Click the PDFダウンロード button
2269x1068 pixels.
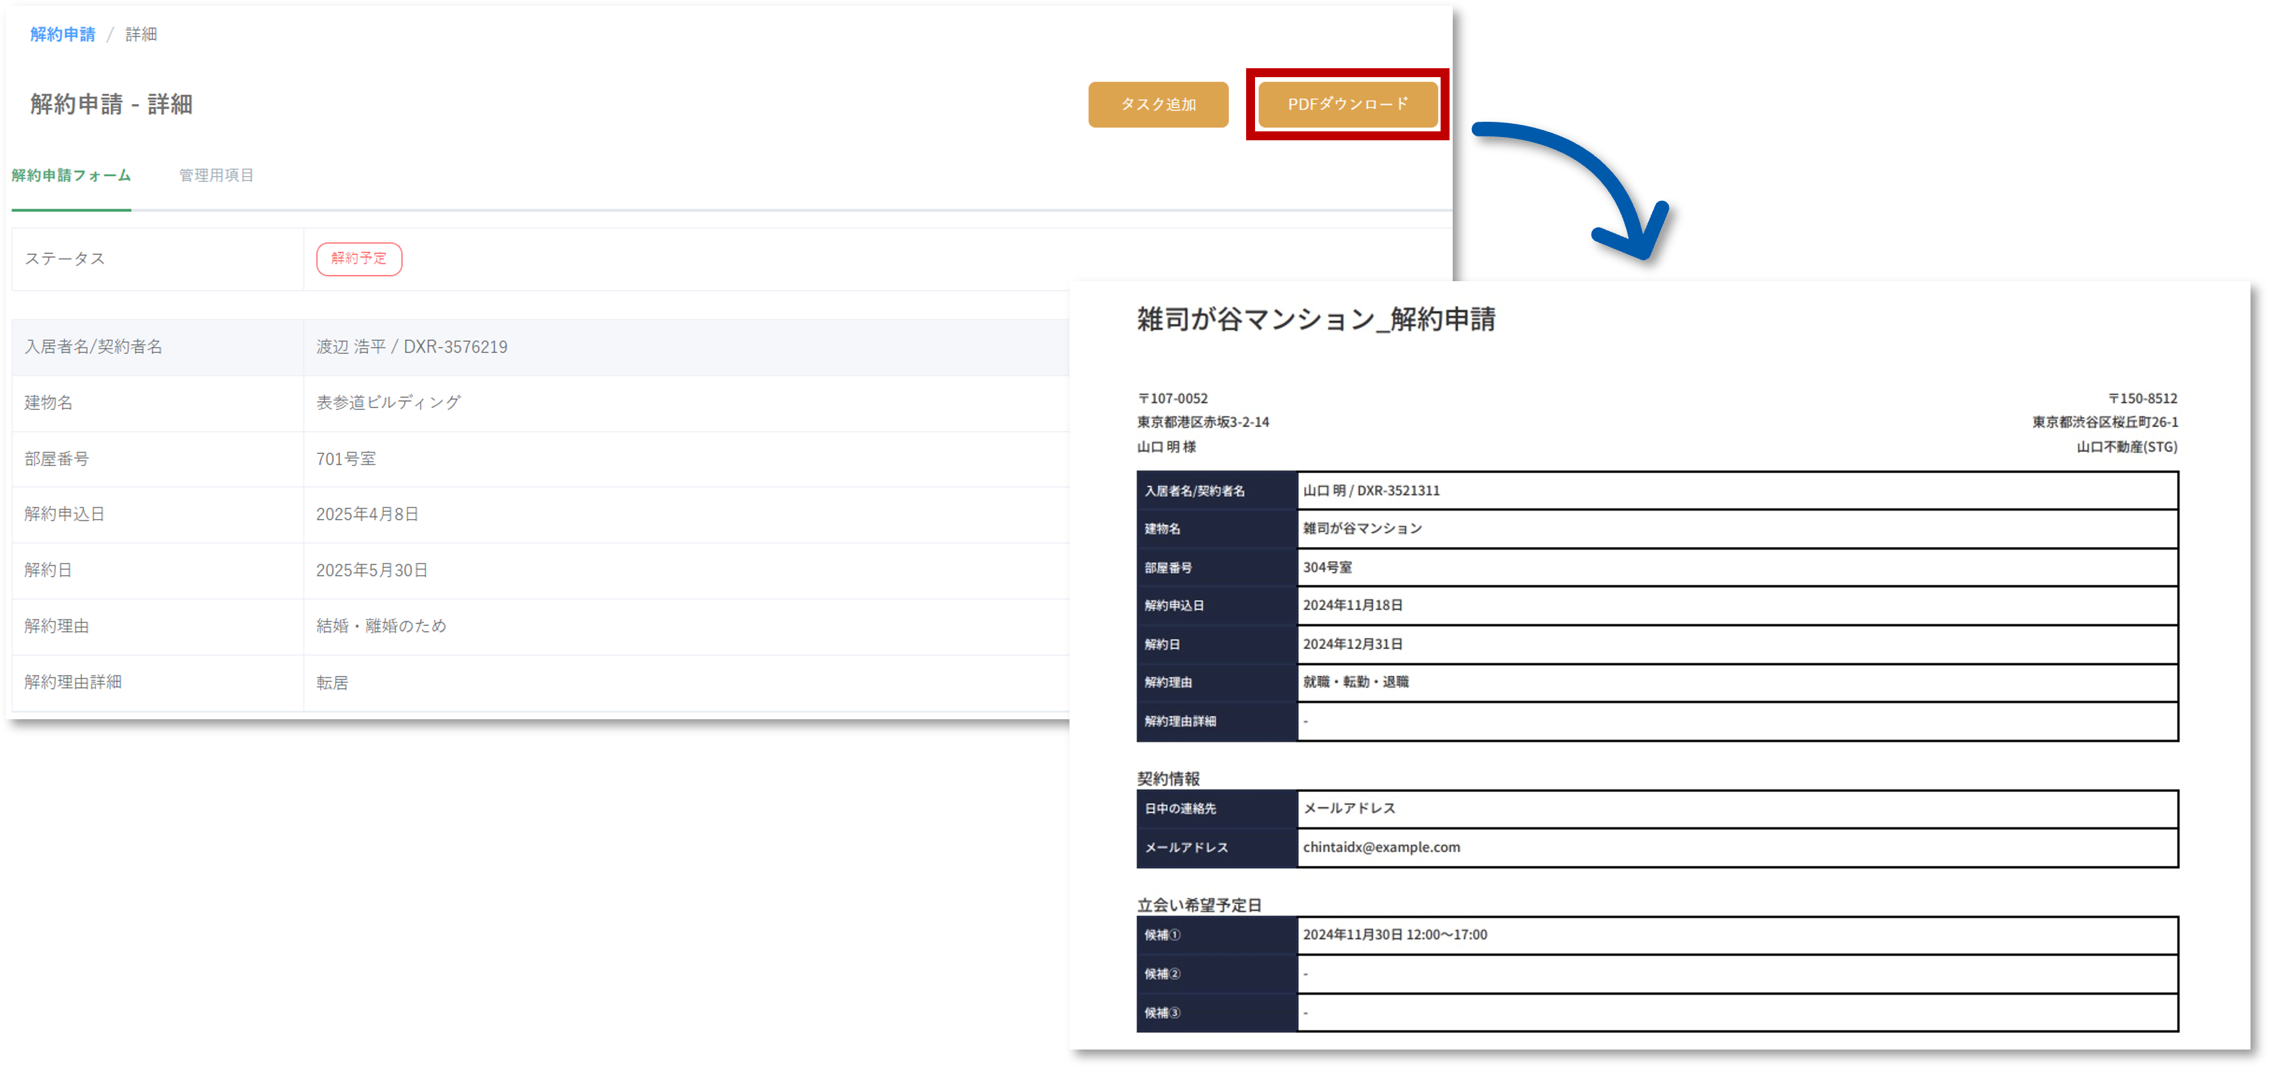tap(1347, 104)
